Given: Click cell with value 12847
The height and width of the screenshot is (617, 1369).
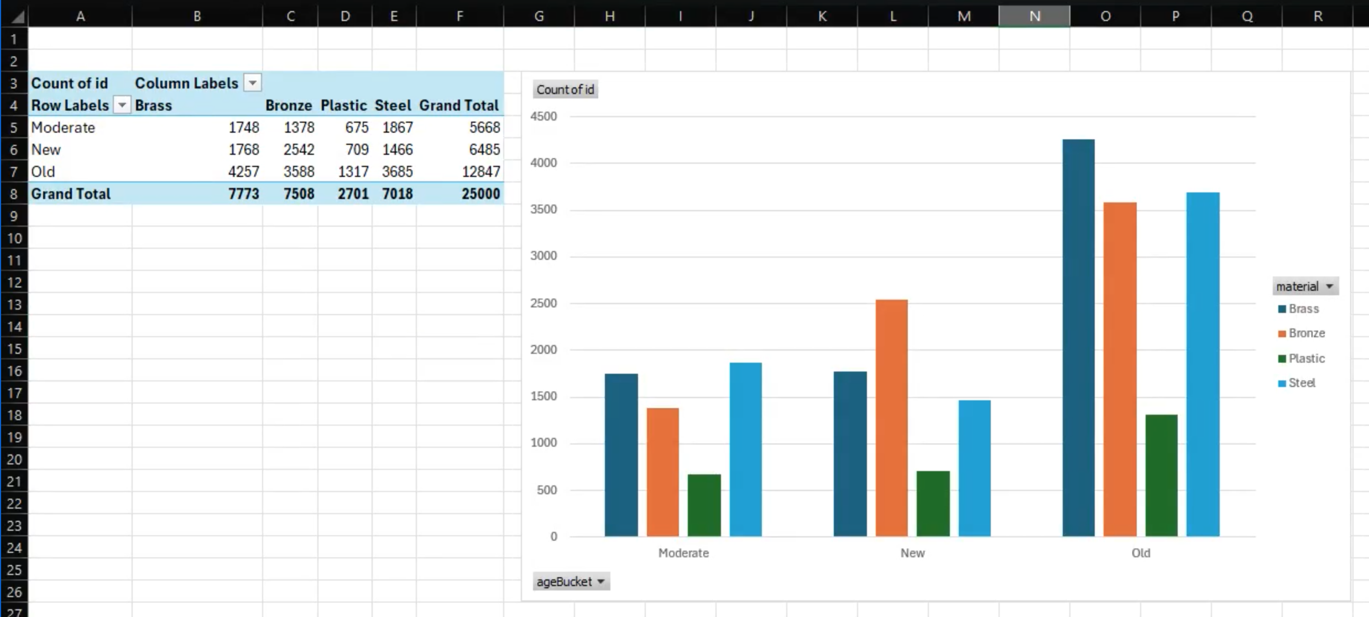Looking at the screenshot, I should (x=460, y=171).
